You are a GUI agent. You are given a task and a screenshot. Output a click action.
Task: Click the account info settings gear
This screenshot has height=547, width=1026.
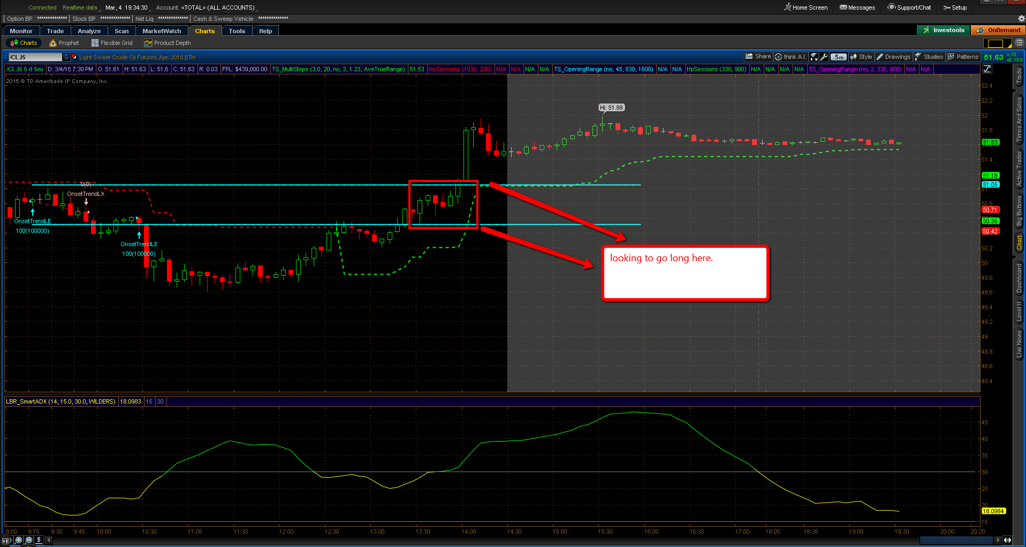[x=1021, y=19]
